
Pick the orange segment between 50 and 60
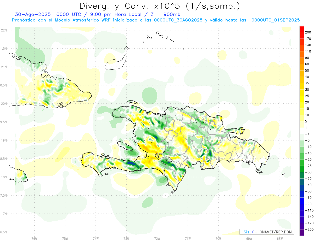pos(302,67)
